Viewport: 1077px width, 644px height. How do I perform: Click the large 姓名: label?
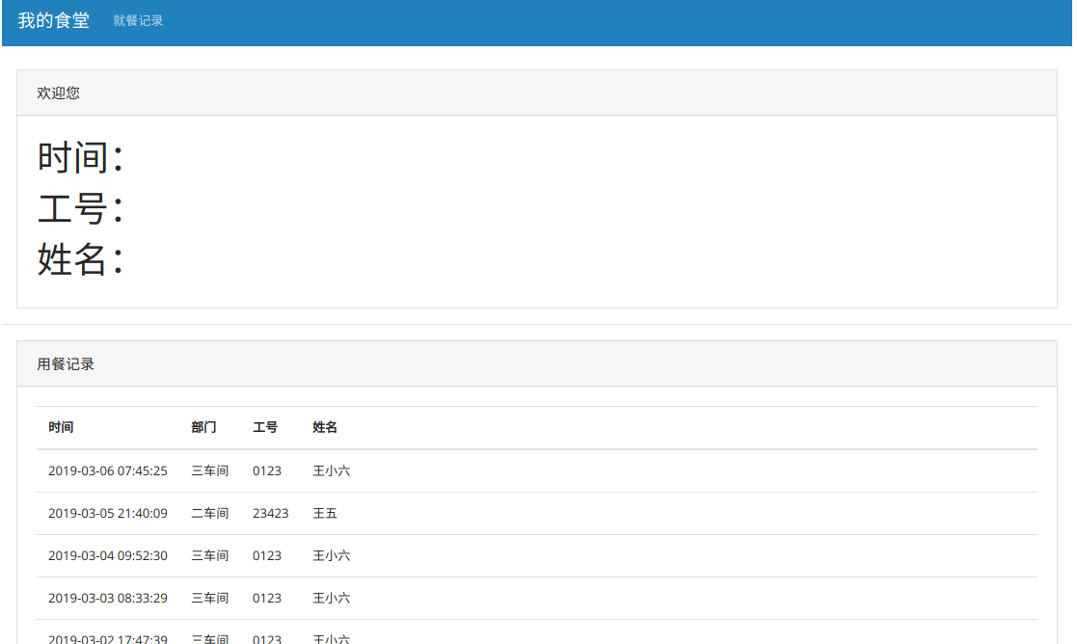(80, 259)
